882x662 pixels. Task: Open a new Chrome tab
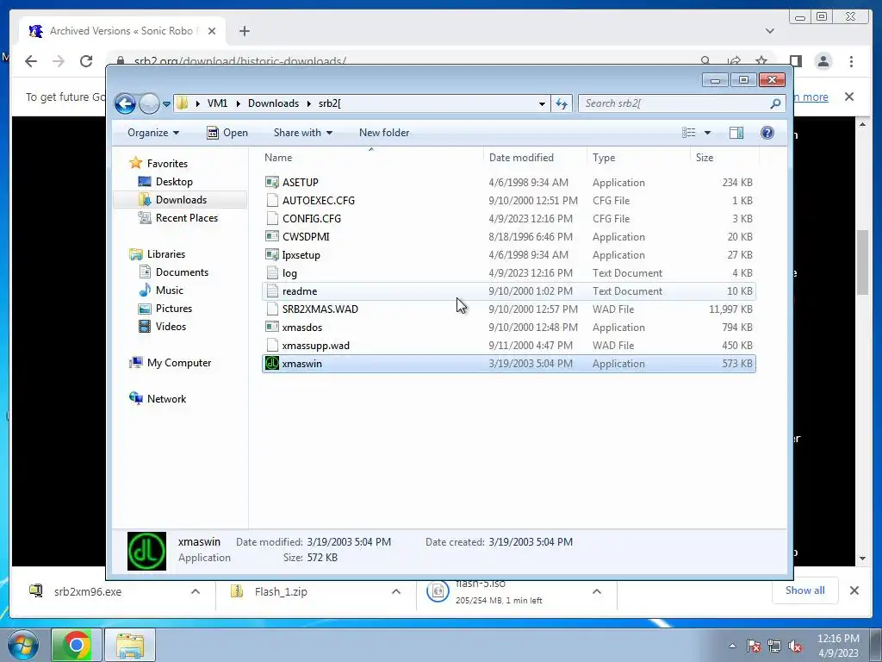coord(244,31)
